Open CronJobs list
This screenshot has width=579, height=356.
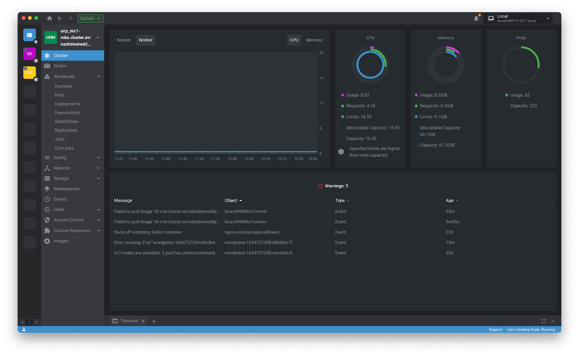pos(64,148)
